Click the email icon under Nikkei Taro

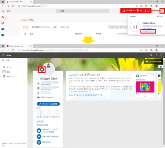tap(38, 83)
